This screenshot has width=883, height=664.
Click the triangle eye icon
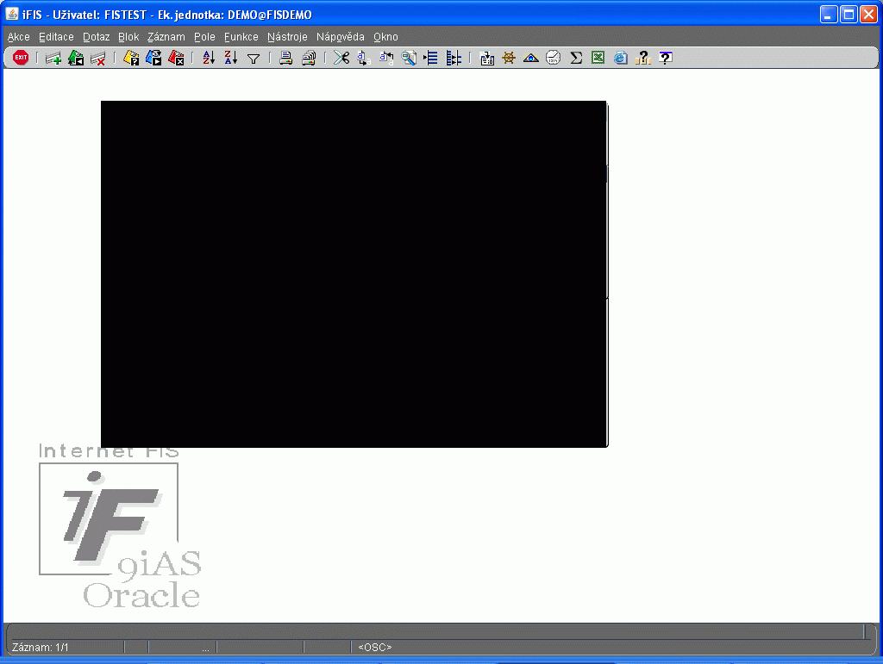(x=531, y=58)
